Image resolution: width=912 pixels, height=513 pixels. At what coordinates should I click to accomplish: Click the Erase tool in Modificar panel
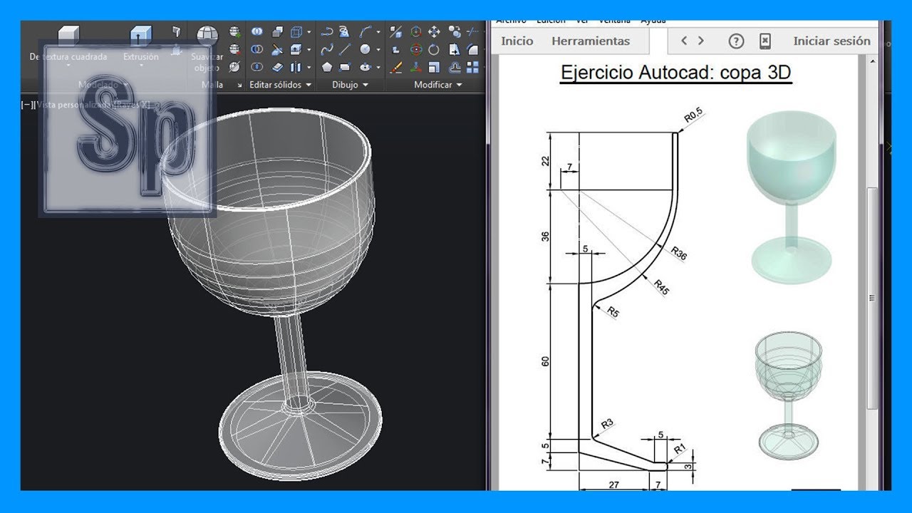(x=395, y=67)
